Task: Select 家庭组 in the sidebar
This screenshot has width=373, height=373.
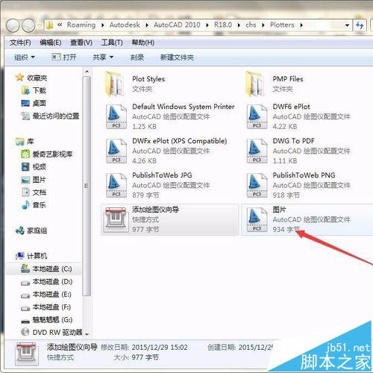Action: 31,231
